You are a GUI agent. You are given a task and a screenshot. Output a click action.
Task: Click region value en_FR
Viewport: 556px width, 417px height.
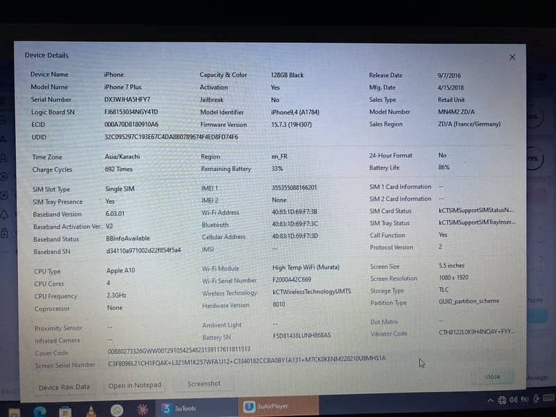(279, 156)
